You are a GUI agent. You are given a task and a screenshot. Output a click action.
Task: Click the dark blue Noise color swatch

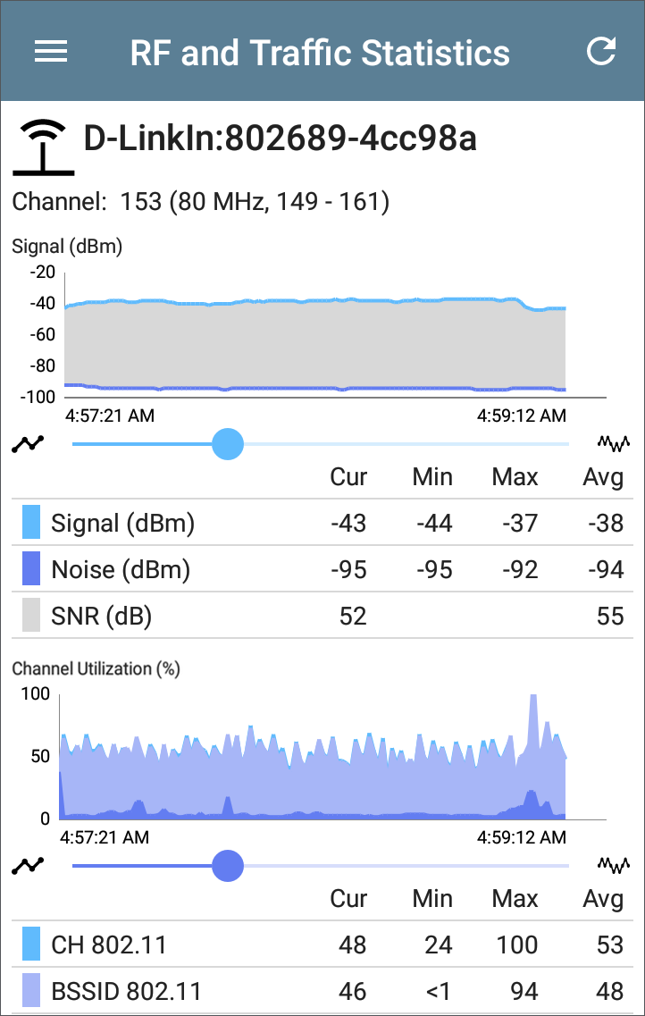point(31,569)
